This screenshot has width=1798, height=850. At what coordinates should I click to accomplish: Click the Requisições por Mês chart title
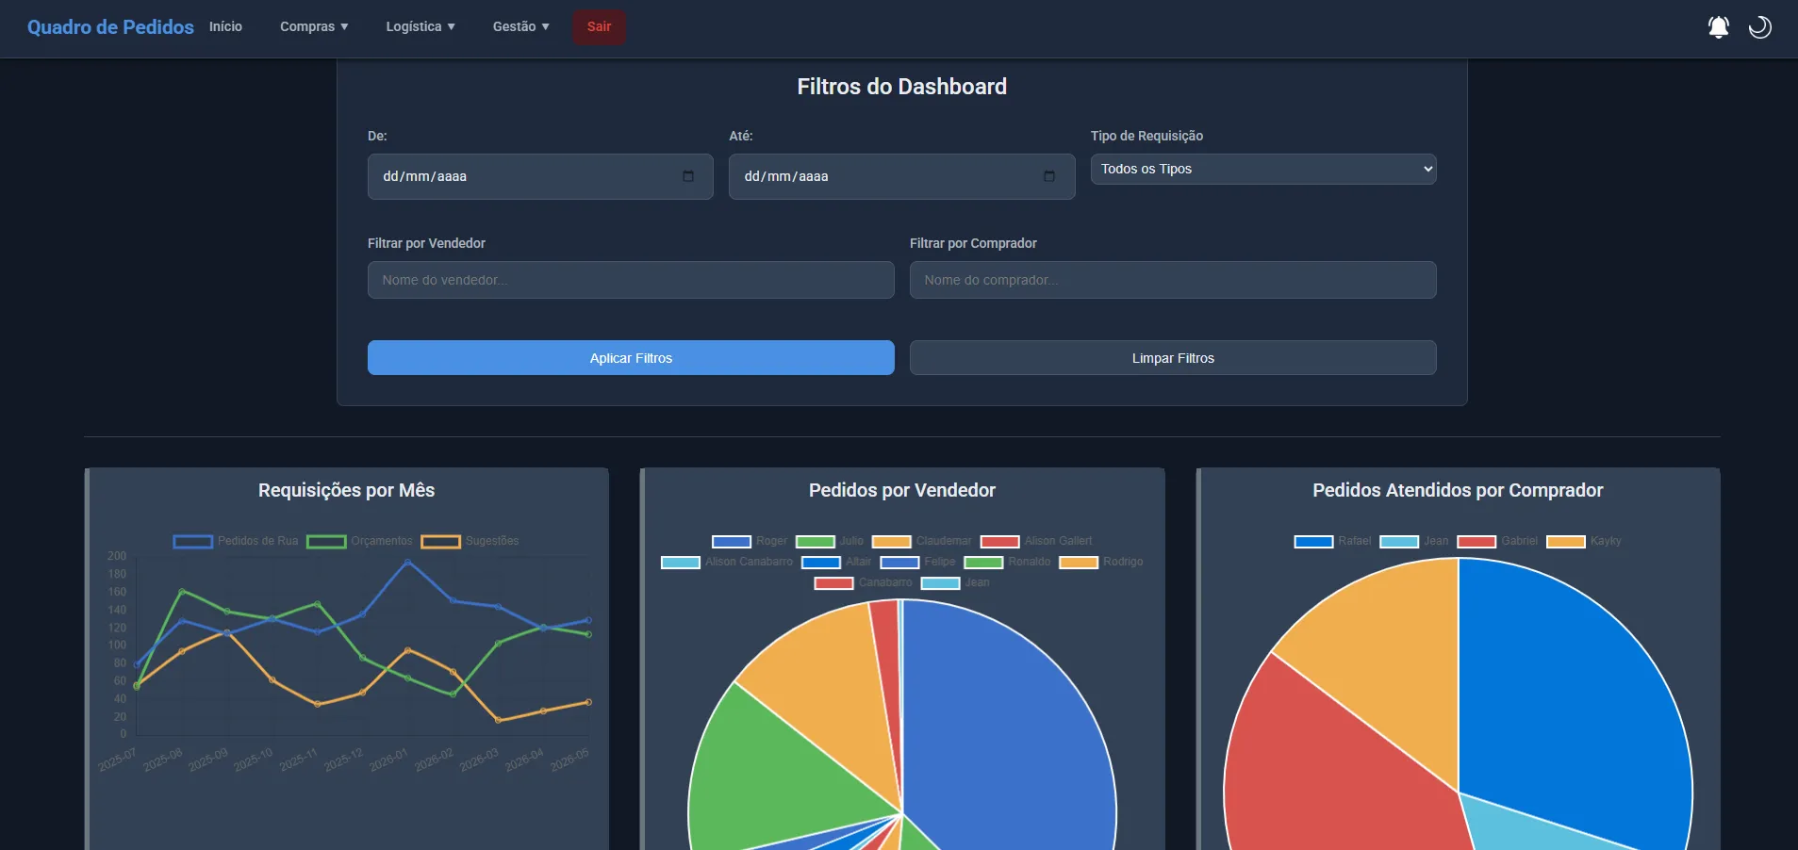346,490
